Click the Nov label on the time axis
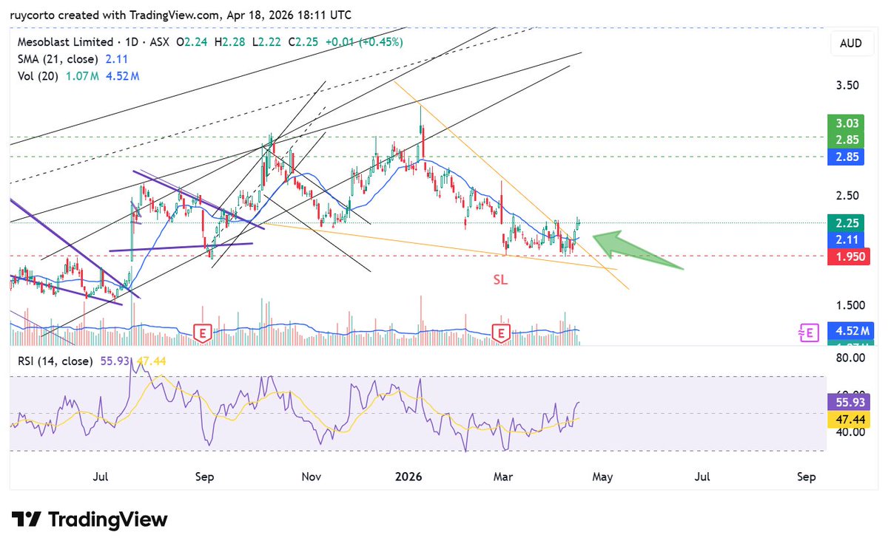This screenshot has height=549, width=888. (312, 477)
